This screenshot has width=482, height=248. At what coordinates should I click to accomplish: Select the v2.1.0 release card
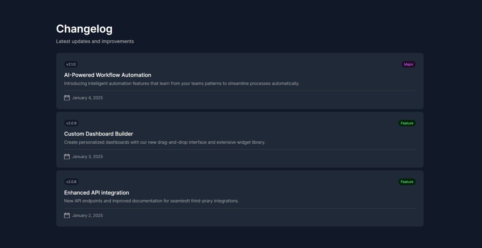point(240,81)
